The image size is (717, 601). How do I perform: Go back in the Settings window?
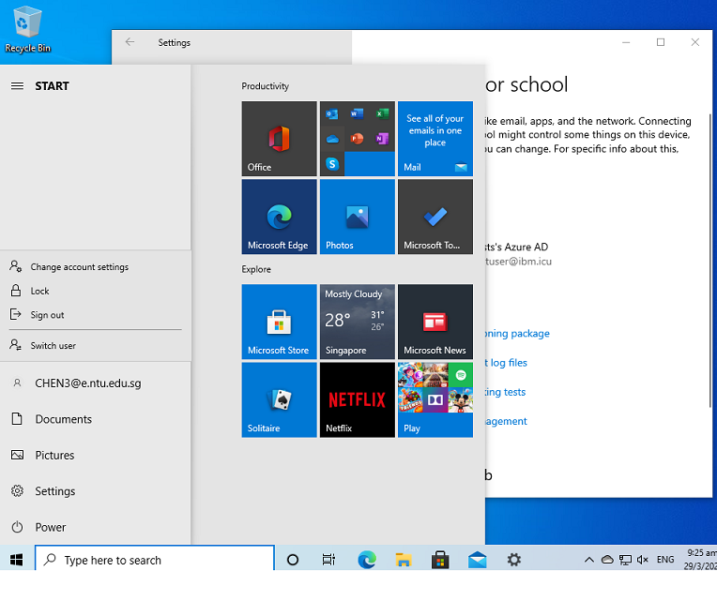[x=130, y=42]
